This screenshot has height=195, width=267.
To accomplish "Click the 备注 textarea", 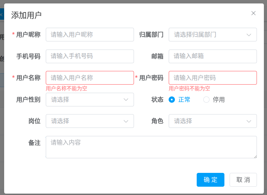I will [x=151, y=147].
